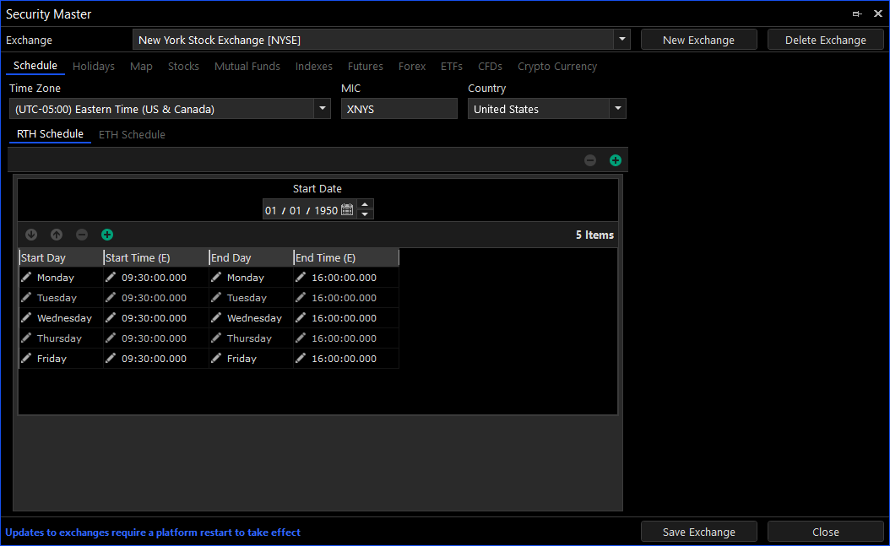Expand the Exchange dropdown list

coord(621,40)
